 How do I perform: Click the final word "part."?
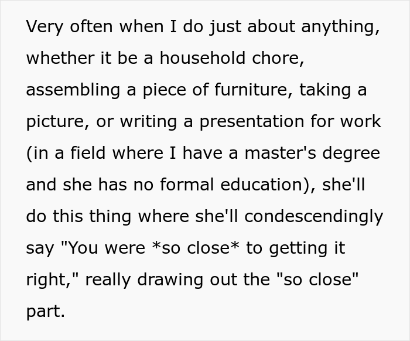pyautogui.click(x=46, y=311)
